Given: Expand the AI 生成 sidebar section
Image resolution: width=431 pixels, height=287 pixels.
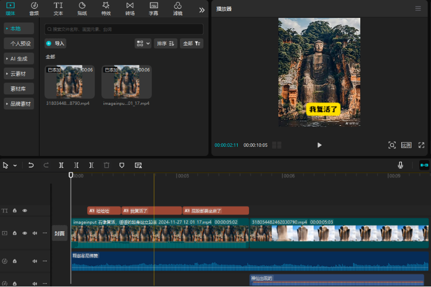Looking at the screenshot, I should pyautogui.click(x=19, y=58).
